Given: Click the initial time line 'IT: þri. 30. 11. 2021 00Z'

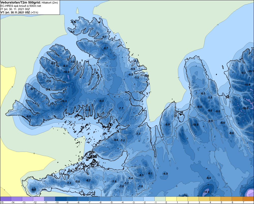Looking at the screenshot, I should 15,9.
